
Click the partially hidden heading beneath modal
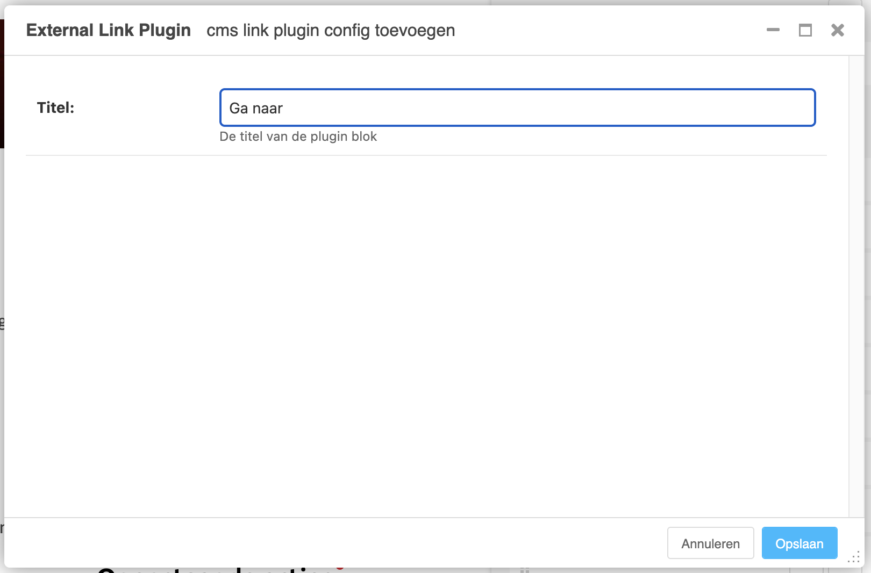(x=215, y=570)
